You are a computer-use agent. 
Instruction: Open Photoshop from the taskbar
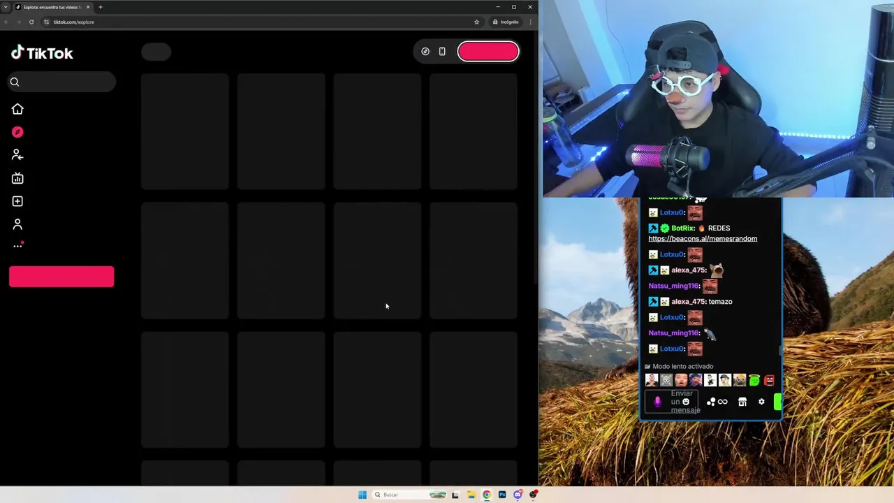coord(502,495)
